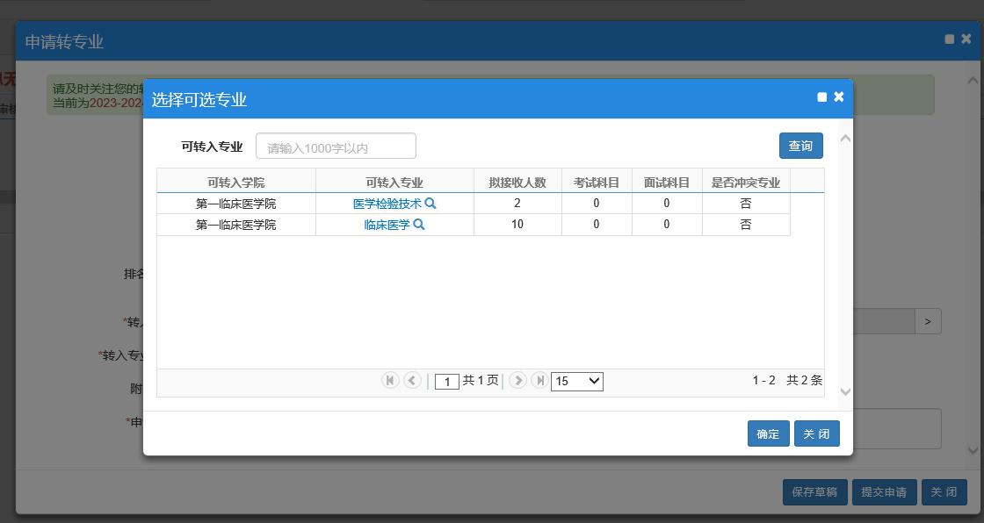Confirm selection with 确定 button
The height and width of the screenshot is (523, 984).
tap(768, 433)
